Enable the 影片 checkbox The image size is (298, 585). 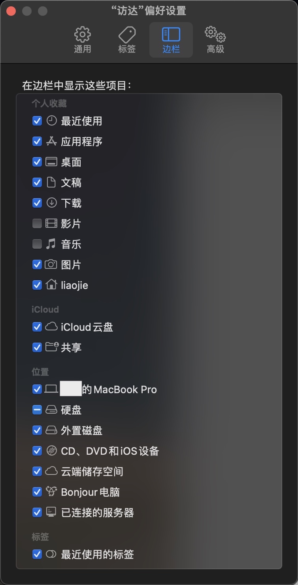[x=37, y=224]
